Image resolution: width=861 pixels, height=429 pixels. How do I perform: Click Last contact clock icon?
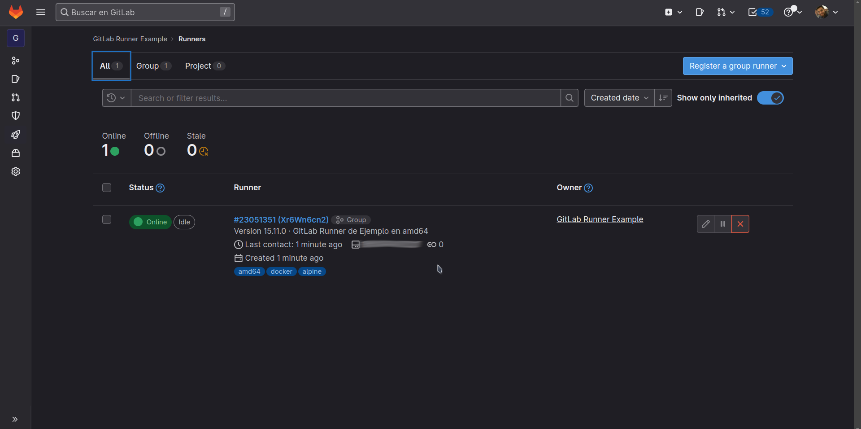239,245
